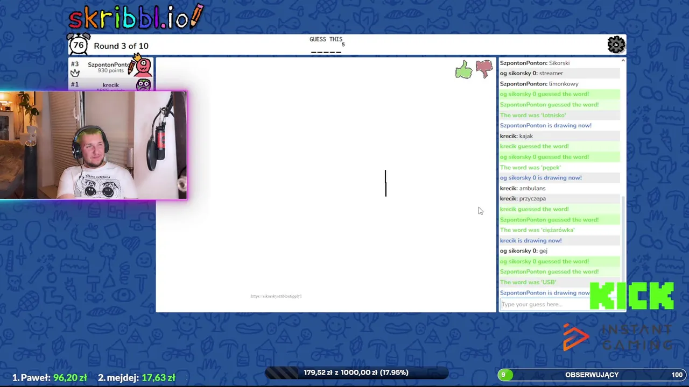This screenshot has width=689, height=387.
Task: Open the settings gear icon
Action: pos(616,45)
